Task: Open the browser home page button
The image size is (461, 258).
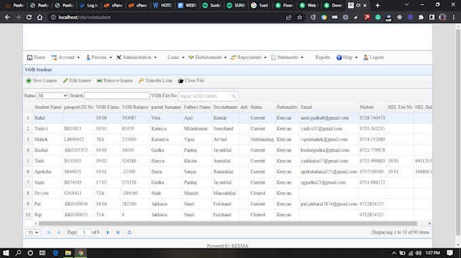Action: click(40, 18)
